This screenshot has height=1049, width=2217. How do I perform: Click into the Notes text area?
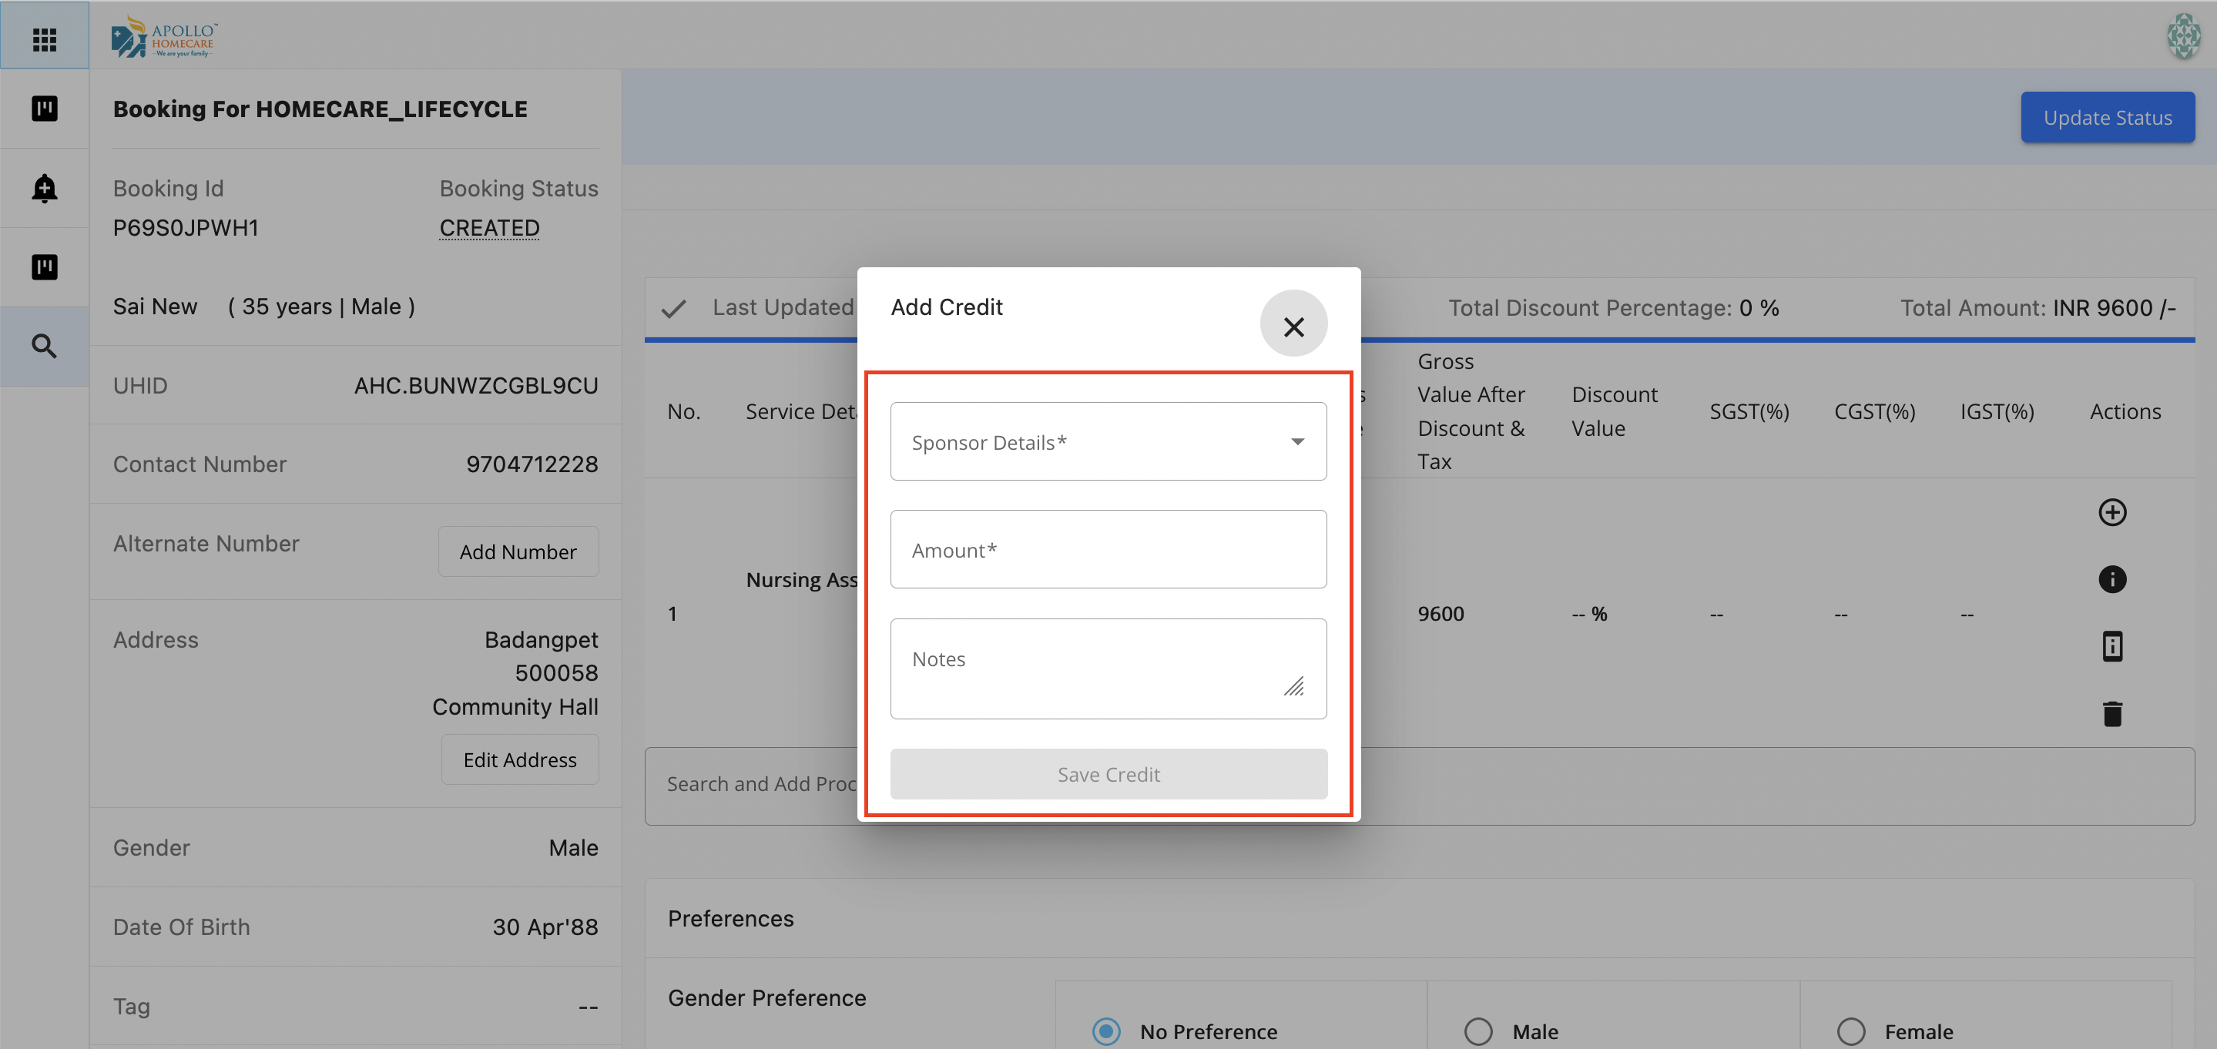tap(1108, 669)
